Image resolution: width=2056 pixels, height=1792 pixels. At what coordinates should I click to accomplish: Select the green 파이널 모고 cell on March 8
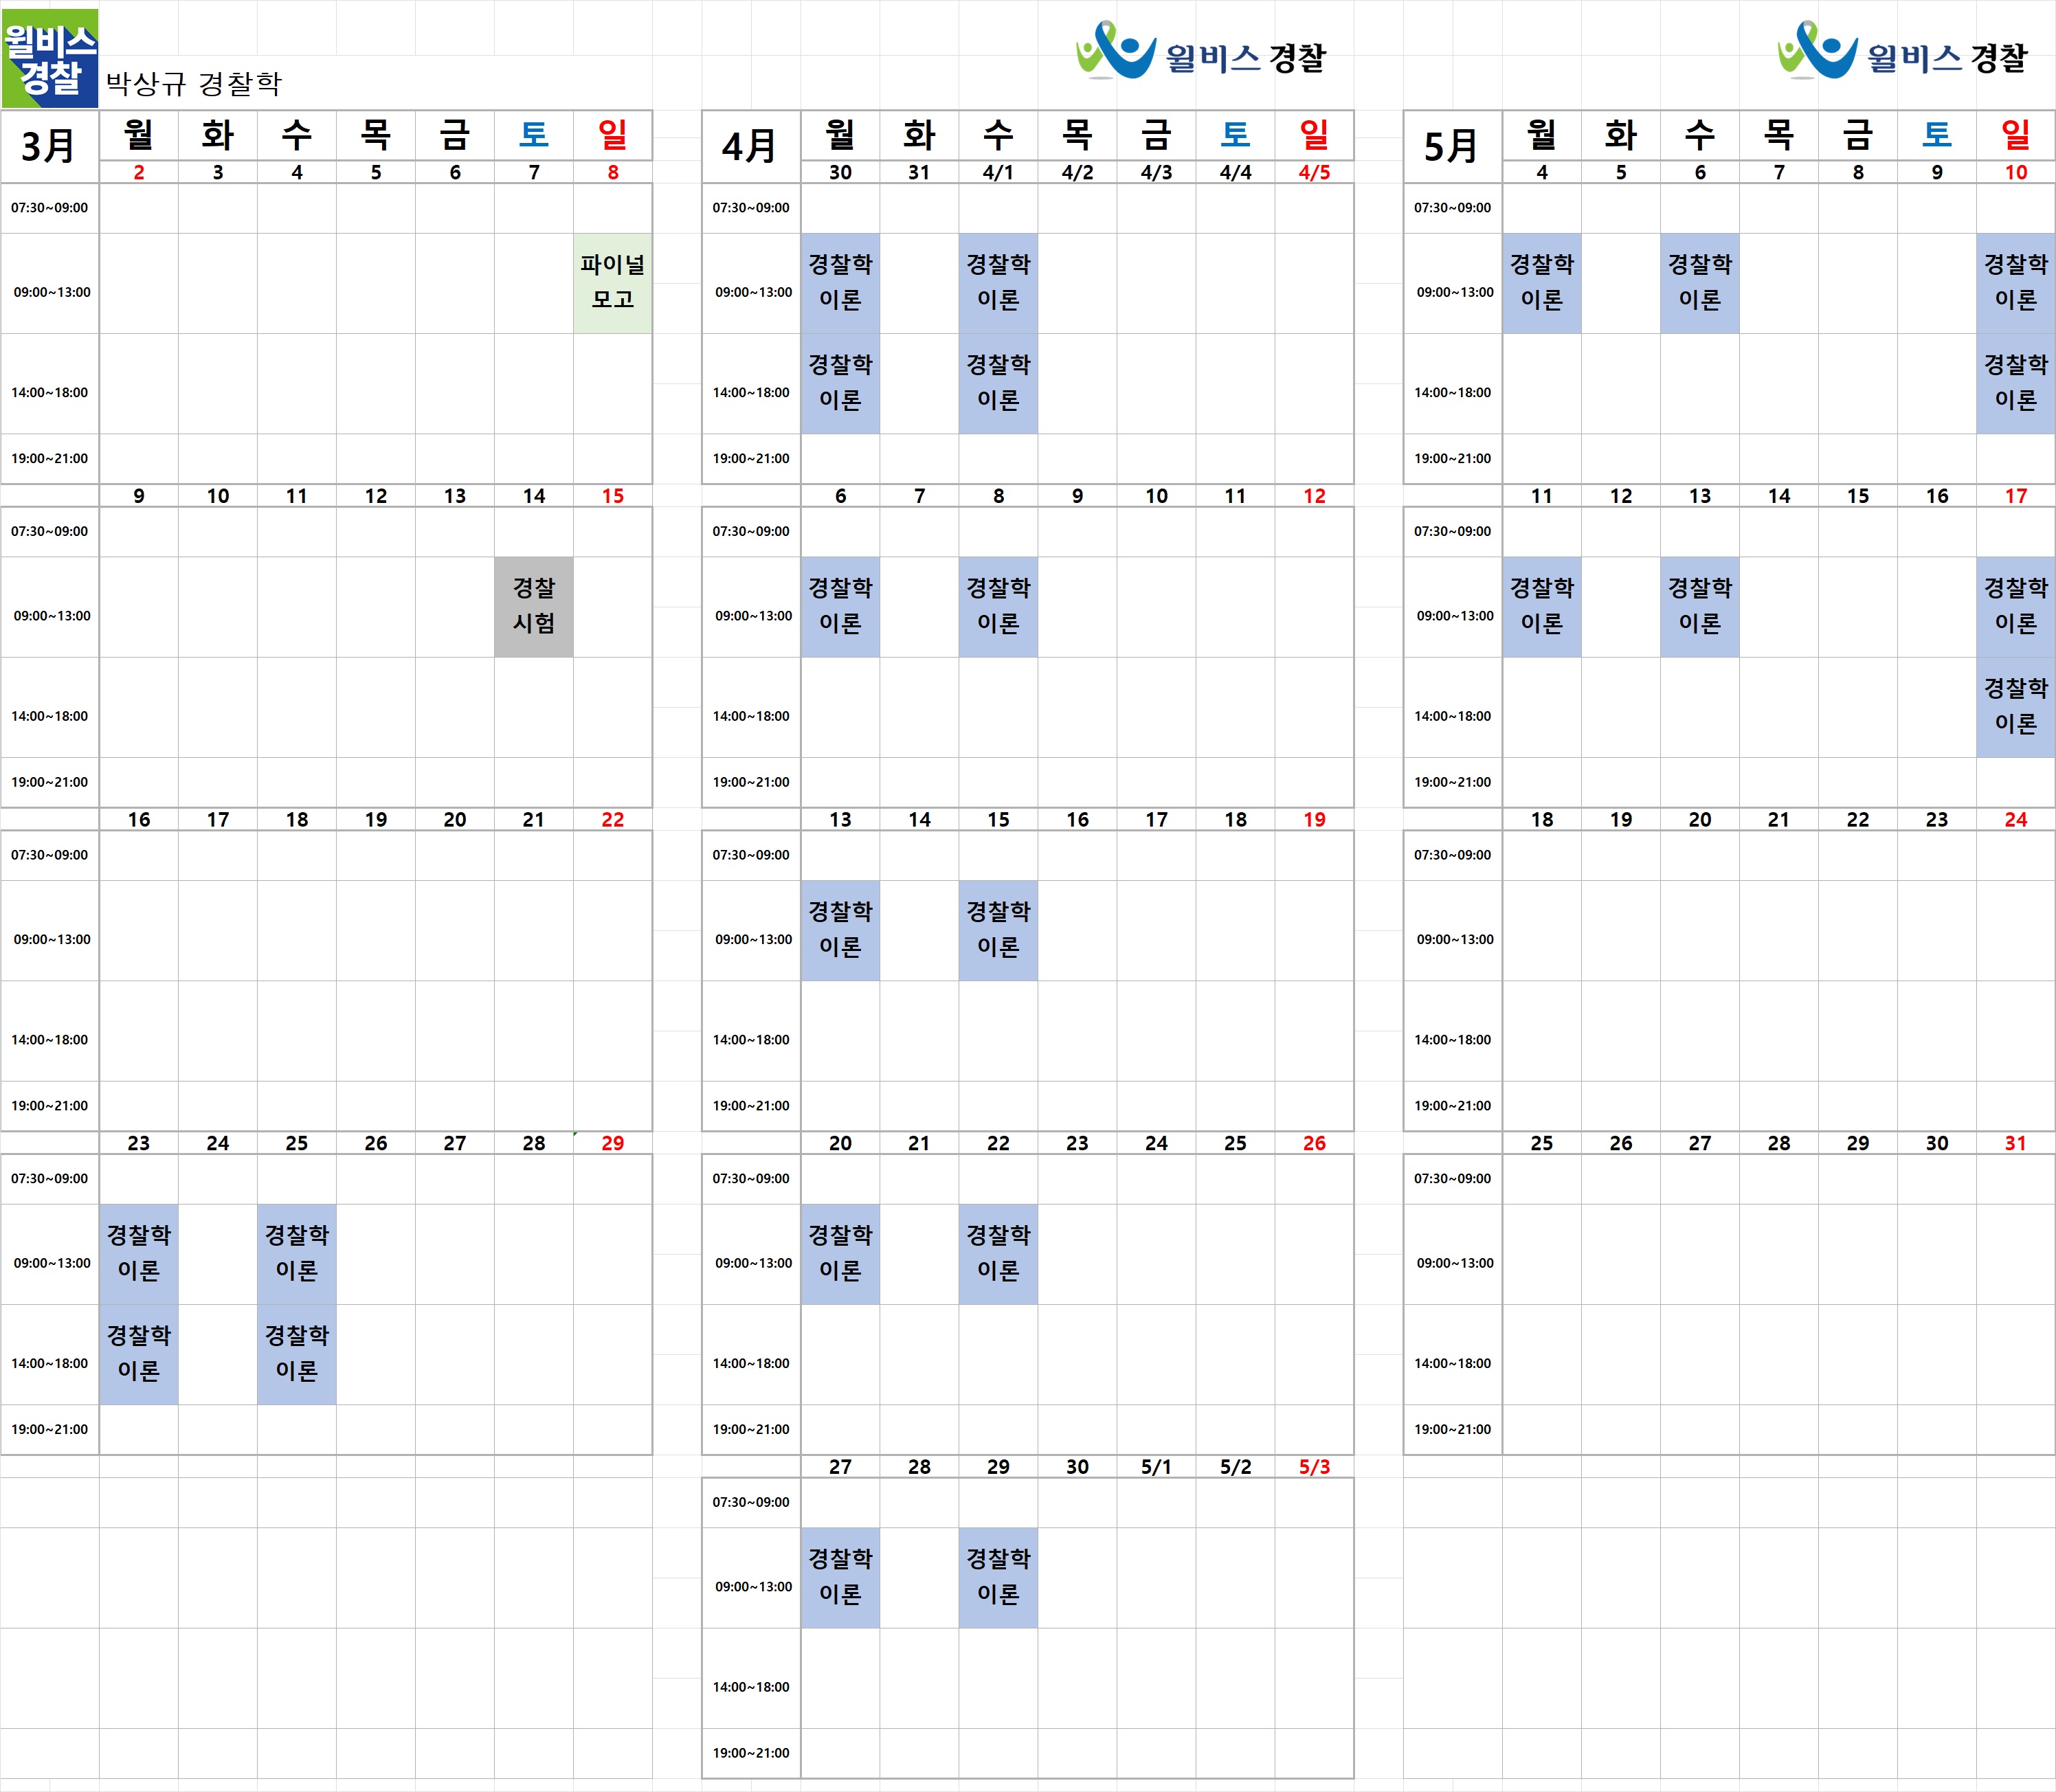pyautogui.click(x=612, y=283)
